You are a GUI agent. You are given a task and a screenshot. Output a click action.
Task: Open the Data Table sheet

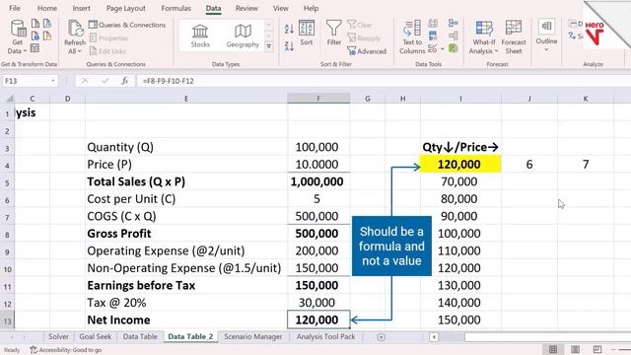coord(140,336)
